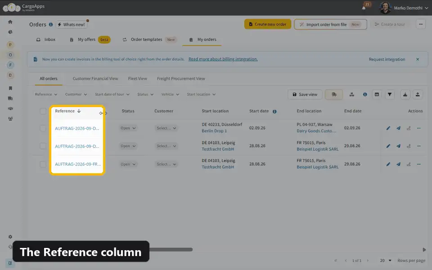The height and width of the screenshot is (270, 432).
Task: Expand the Start location filter dropdown
Action: point(201,94)
